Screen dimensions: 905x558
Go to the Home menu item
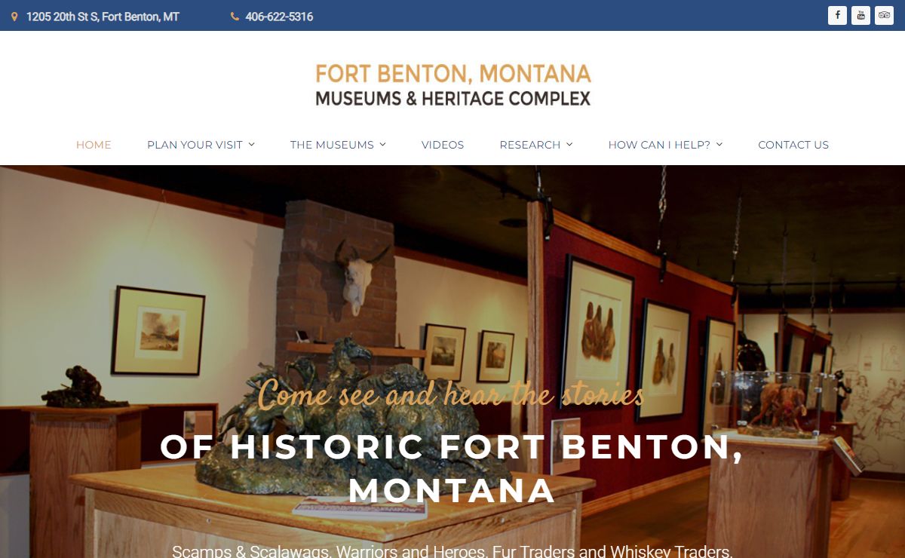pos(94,145)
